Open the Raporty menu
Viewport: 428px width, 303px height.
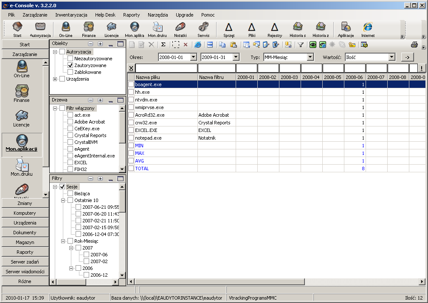click(131, 15)
